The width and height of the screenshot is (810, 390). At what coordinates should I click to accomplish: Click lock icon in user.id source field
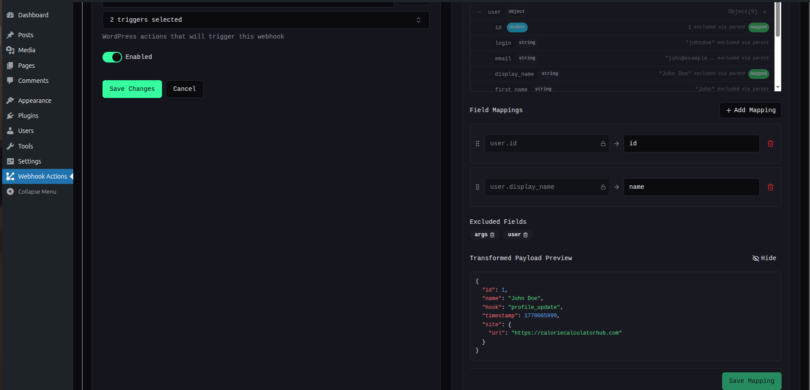coord(603,144)
